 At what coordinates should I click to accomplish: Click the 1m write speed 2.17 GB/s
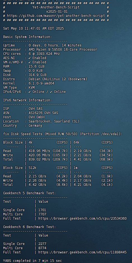(82, 180)
